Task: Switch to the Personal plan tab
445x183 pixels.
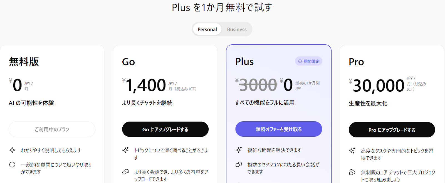Action: point(207,29)
